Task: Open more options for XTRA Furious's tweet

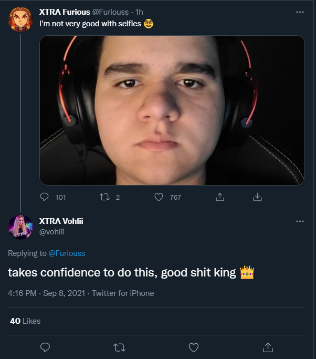Action: point(300,12)
